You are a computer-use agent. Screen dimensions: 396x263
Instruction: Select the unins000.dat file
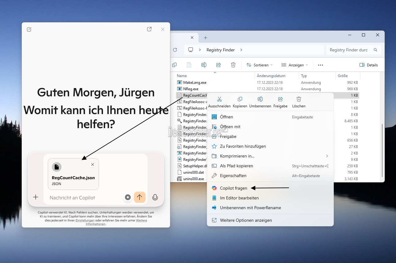pyautogui.click(x=193, y=172)
